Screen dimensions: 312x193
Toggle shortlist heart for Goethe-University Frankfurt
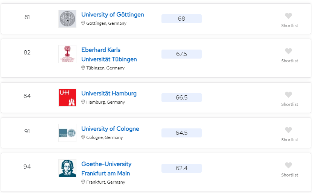(288, 165)
